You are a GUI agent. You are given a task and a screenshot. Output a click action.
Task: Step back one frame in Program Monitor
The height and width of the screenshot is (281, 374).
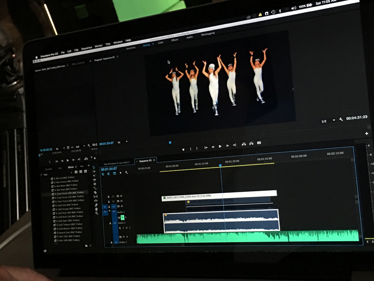pyautogui.click(x=213, y=147)
